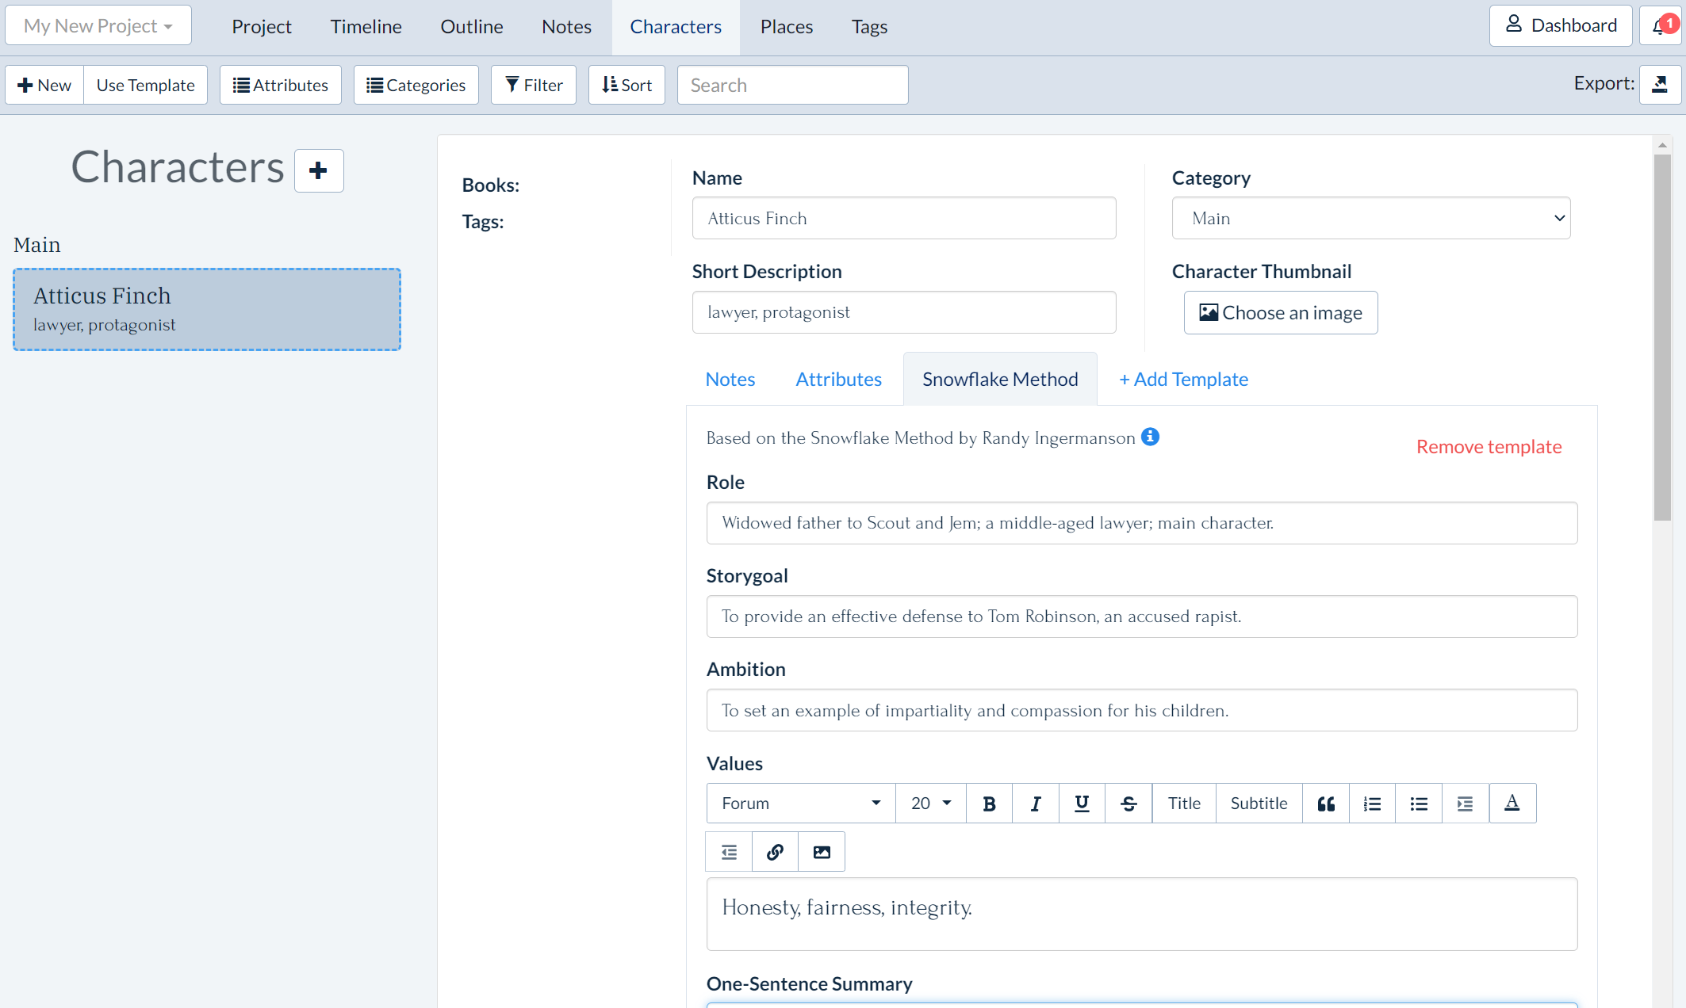Click the Unordered list formatting icon
Screen dimensions: 1686x1008
click(x=1418, y=803)
